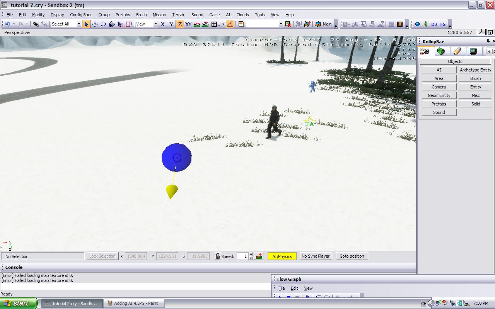
Task: Toggle follow terrain and snap objects icon
Action: [x=205, y=24]
